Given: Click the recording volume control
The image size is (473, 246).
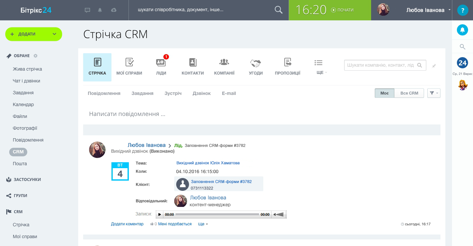Looking at the screenshot, I should [x=279, y=214].
